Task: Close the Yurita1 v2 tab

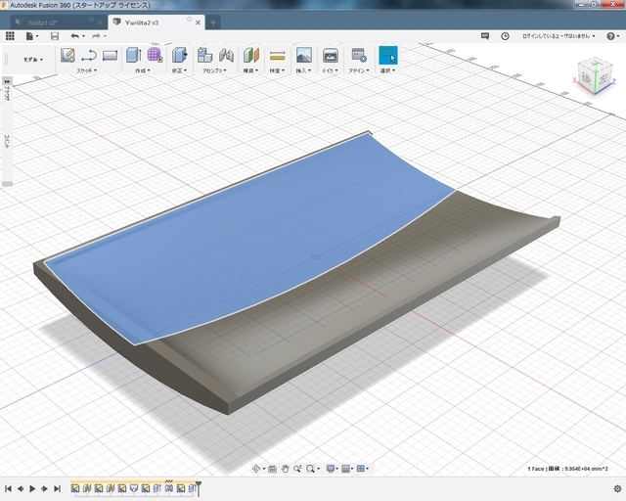Action: pyautogui.click(x=100, y=23)
